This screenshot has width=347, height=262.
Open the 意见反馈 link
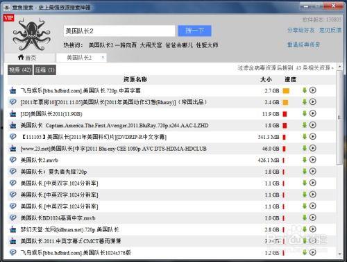(330, 30)
